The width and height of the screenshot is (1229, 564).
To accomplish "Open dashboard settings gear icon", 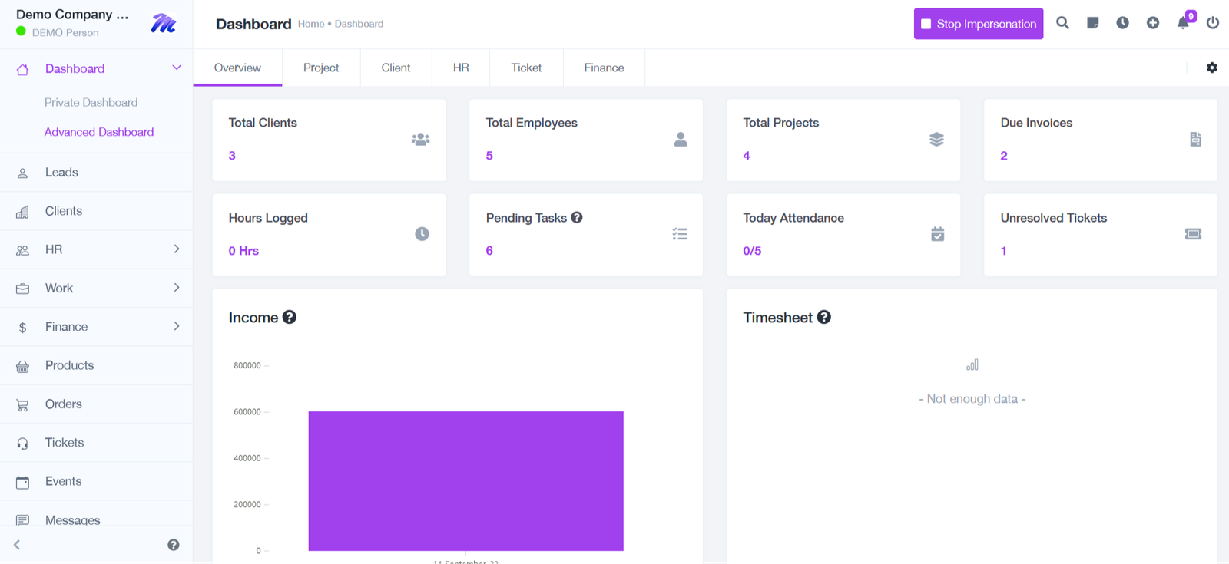I will click(1211, 68).
